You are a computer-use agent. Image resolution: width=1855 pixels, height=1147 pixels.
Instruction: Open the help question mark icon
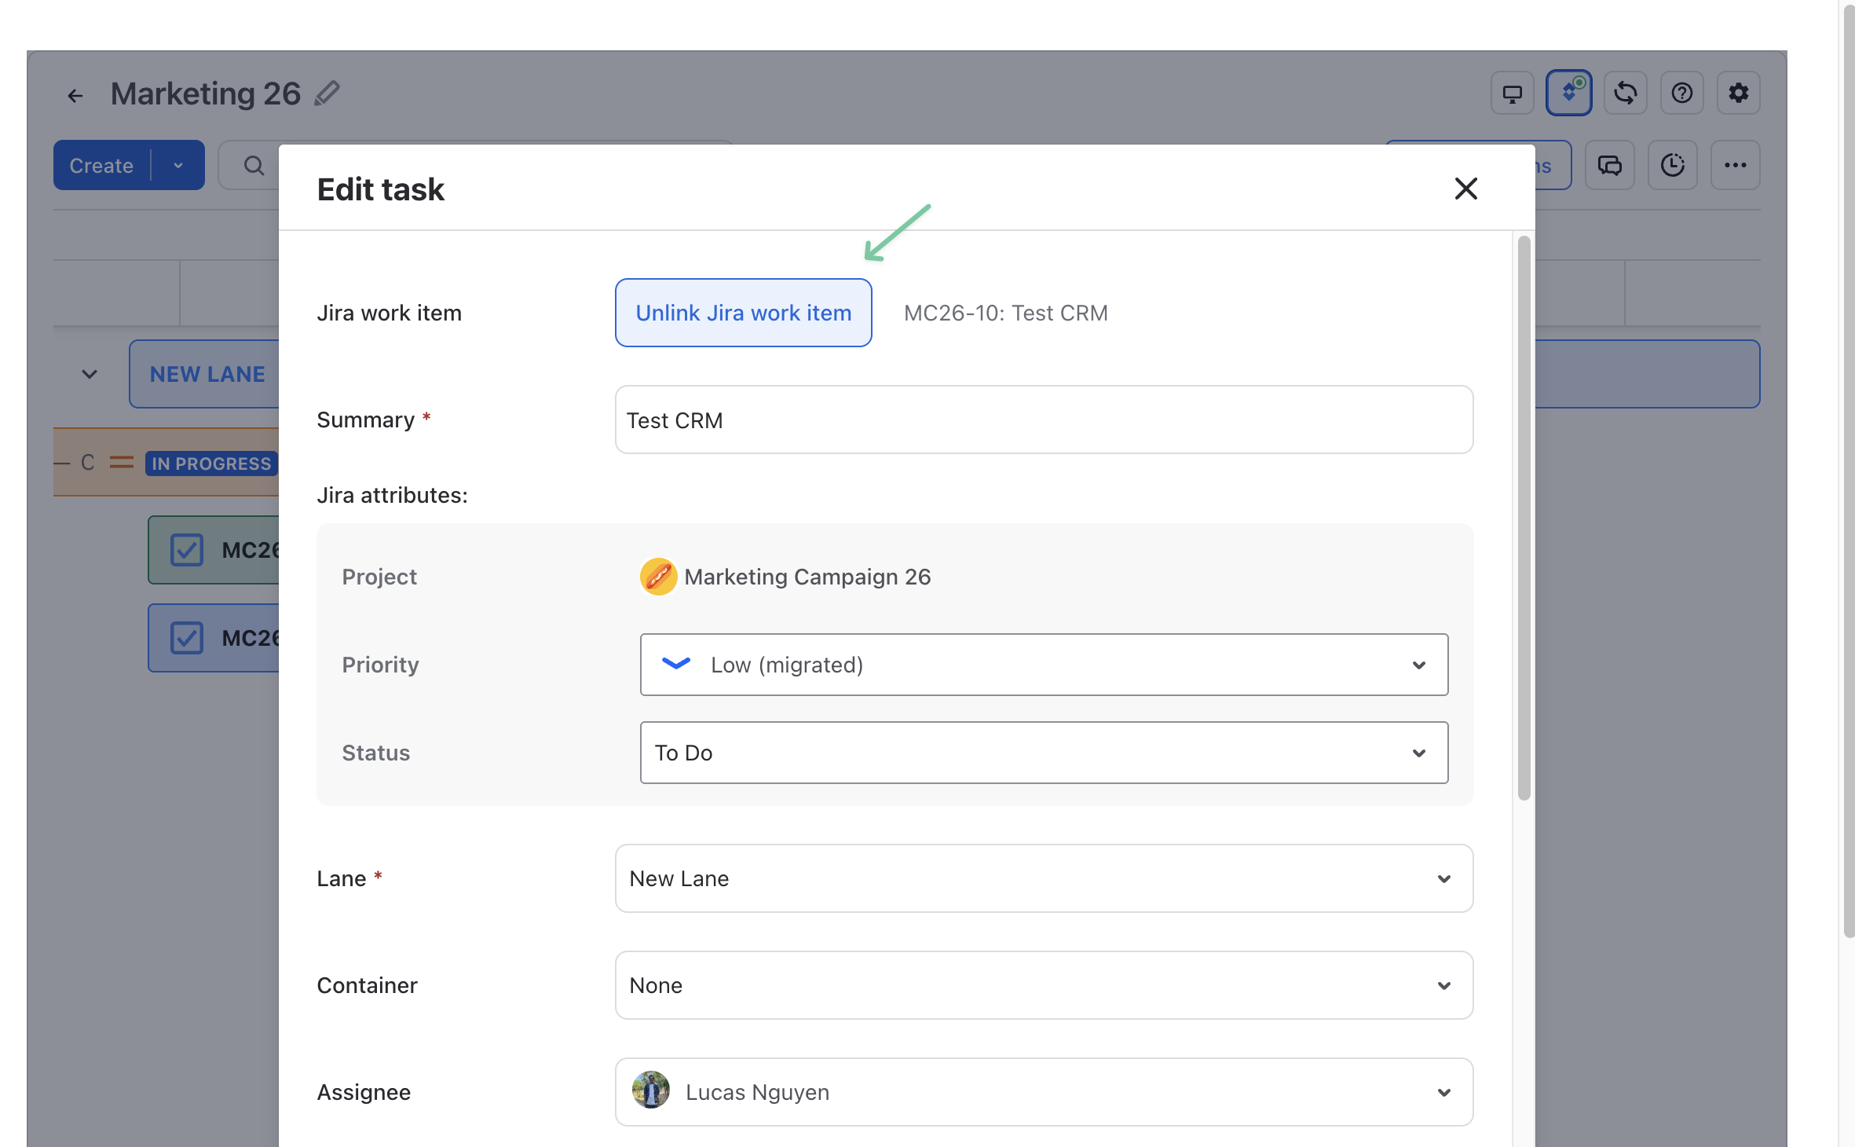(1681, 93)
